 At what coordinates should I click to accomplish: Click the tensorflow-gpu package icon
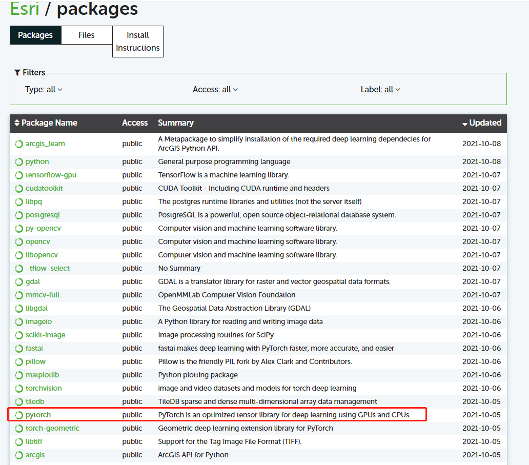pos(19,175)
